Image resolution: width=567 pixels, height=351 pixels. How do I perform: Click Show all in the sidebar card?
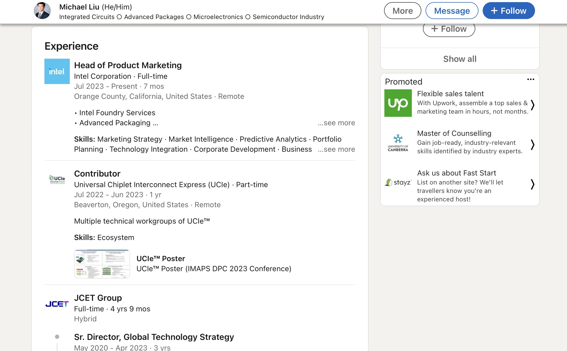pos(460,59)
